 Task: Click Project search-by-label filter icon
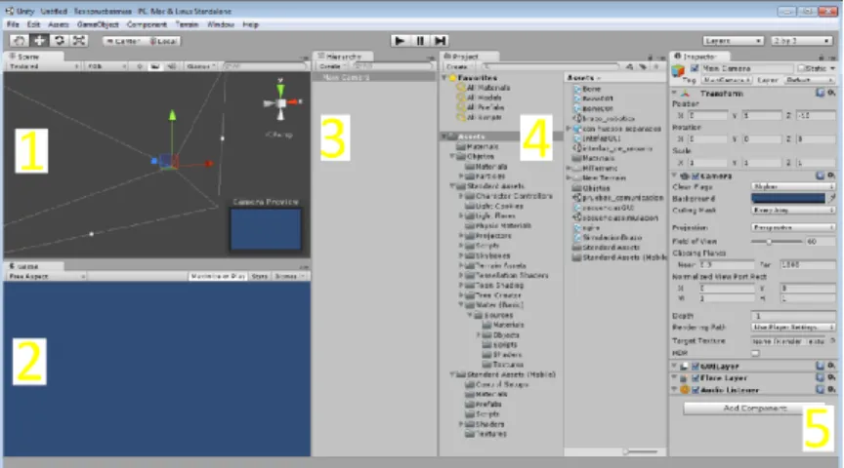643,66
